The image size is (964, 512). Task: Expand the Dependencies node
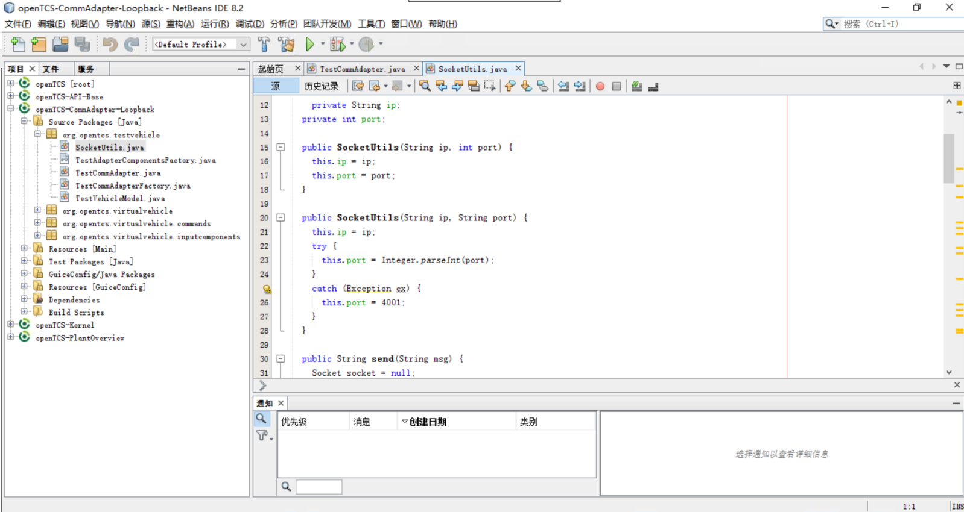pos(24,299)
